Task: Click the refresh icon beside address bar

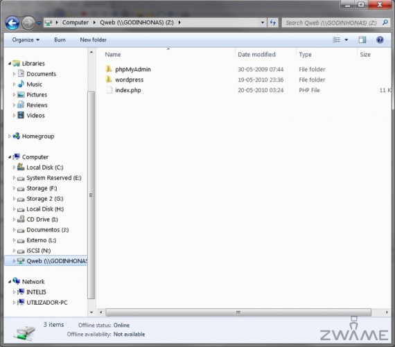Action: click(x=272, y=23)
